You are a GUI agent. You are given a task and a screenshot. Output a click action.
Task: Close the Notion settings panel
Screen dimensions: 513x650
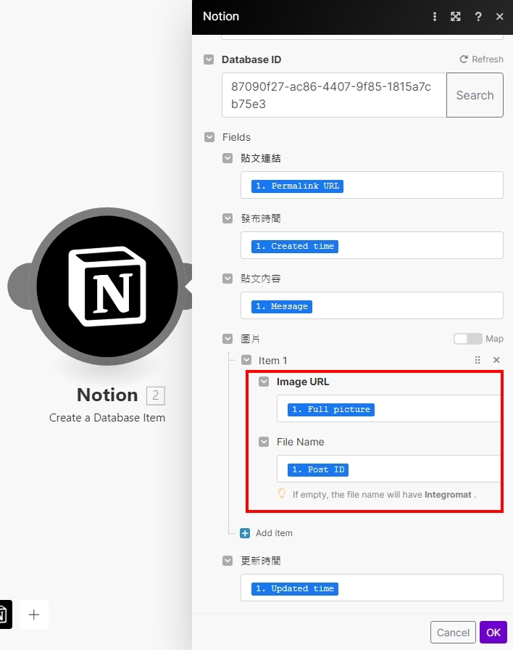click(500, 17)
